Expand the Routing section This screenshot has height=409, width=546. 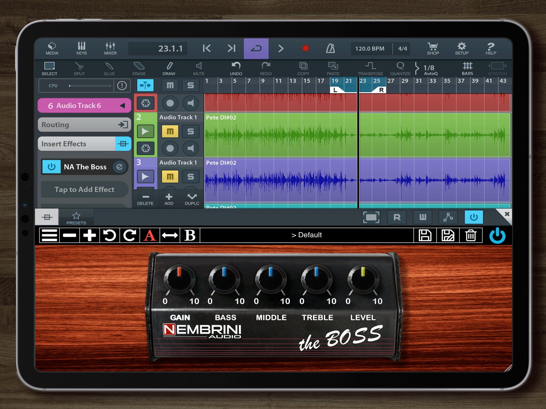pyautogui.click(x=84, y=125)
